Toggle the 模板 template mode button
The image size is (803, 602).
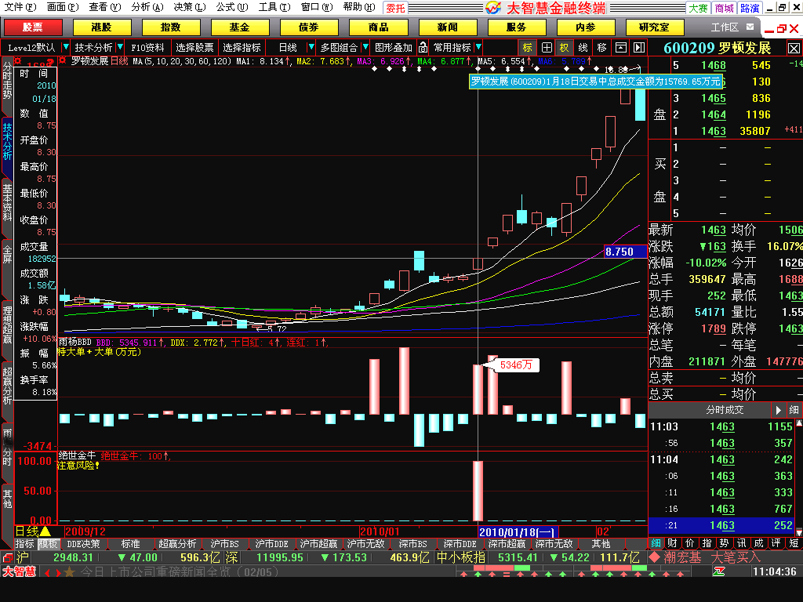(48, 544)
